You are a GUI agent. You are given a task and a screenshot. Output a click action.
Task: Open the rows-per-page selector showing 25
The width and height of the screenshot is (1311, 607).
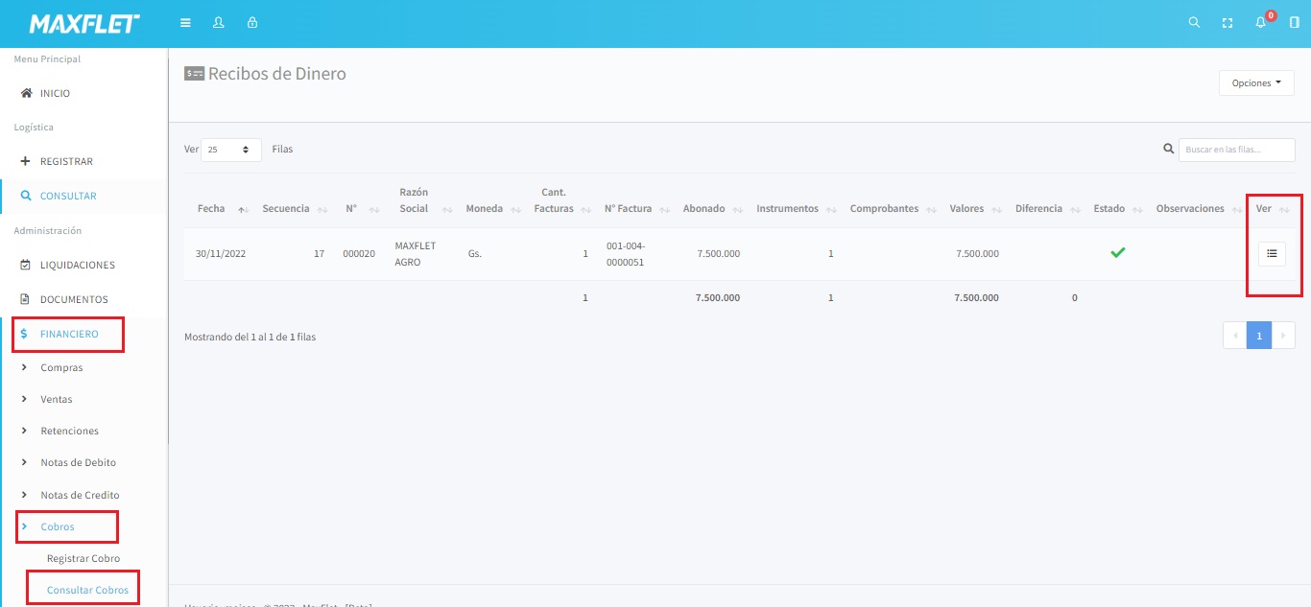231,150
